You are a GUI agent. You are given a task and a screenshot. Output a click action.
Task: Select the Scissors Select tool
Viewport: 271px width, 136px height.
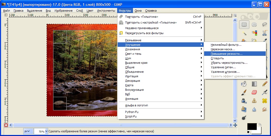tap(264, 33)
